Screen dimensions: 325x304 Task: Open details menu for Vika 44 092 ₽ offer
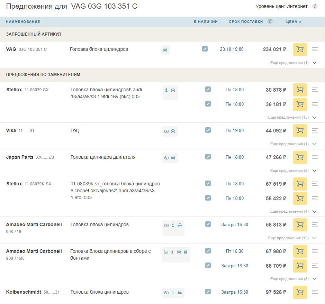pyautogui.click(x=315, y=130)
